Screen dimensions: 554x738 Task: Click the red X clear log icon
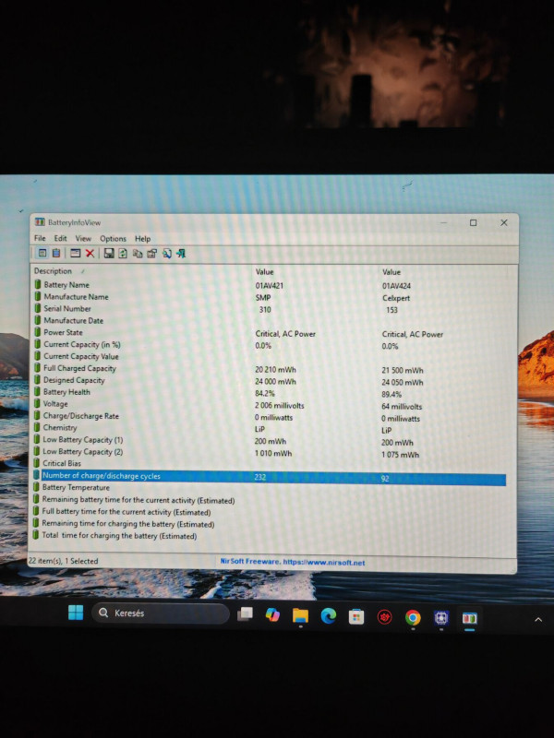(90, 253)
